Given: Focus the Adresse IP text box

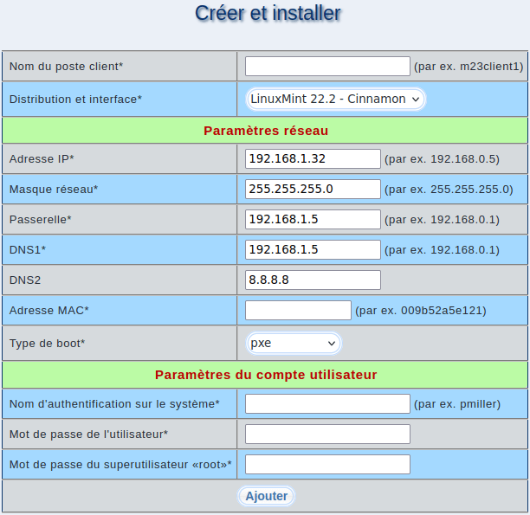Looking at the screenshot, I should 313,158.
